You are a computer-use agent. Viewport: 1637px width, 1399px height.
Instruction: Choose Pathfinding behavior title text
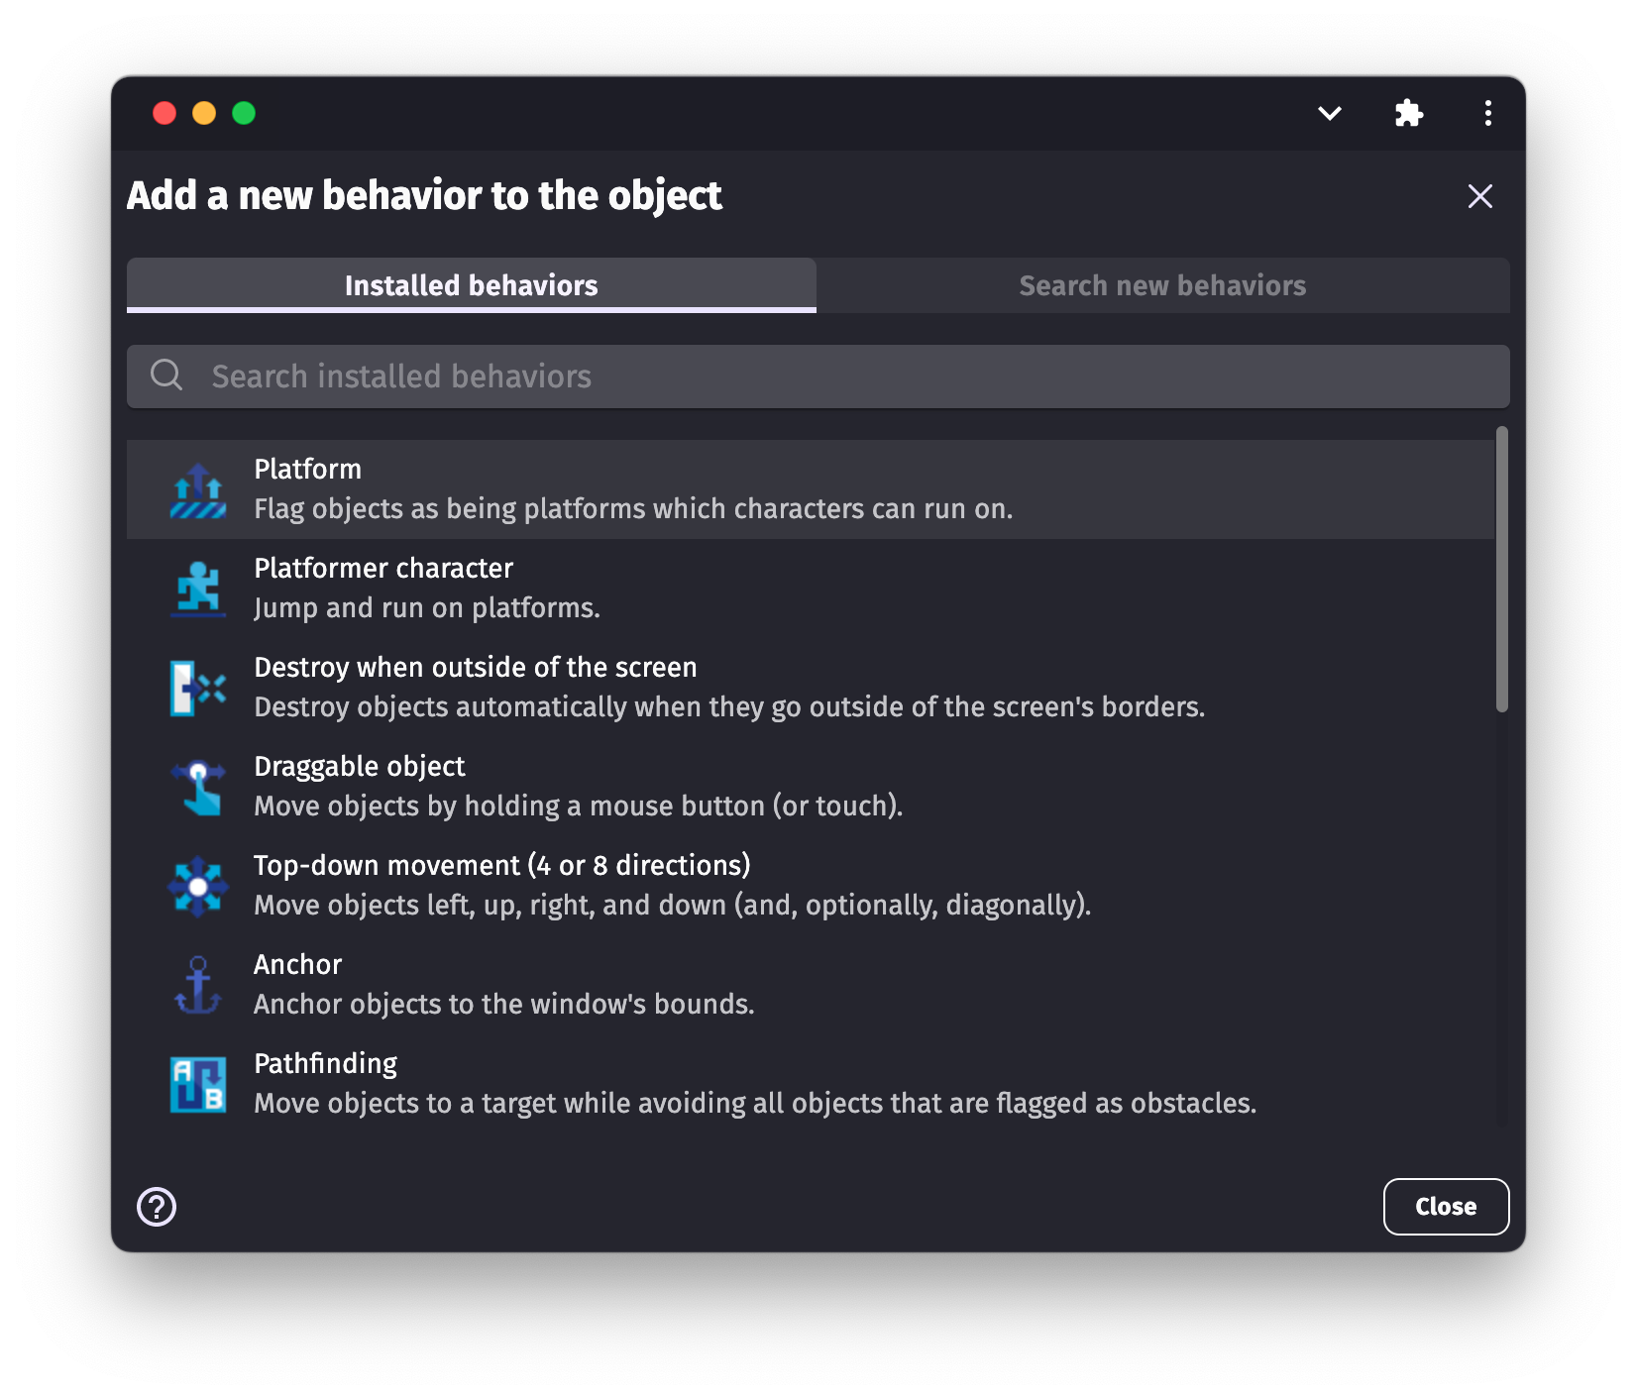325,1064
